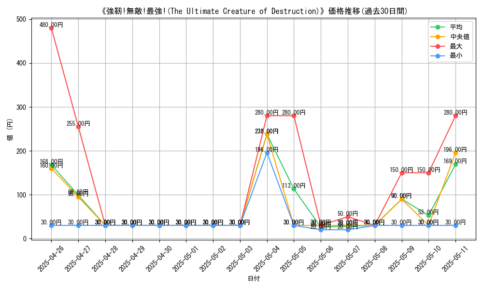Click the 113.00円 data label
Viewport: 483px width, 289px height.
294,186
